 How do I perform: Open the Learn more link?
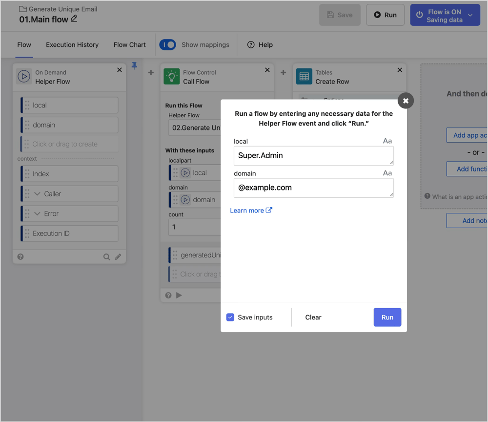[x=251, y=211]
